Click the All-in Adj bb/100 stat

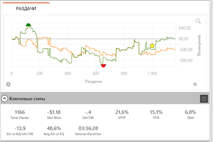click(x=20, y=131)
